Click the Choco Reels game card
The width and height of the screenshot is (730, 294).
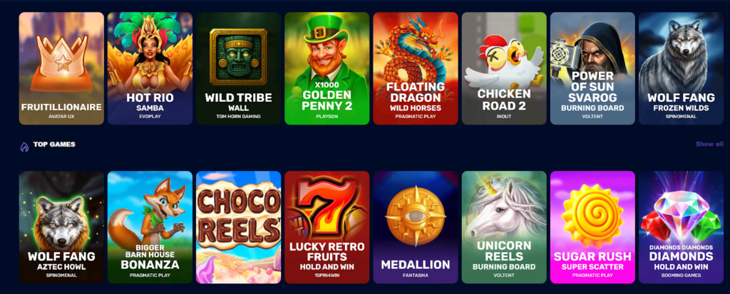point(238,227)
